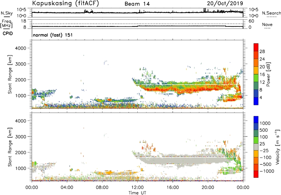This screenshot has height=195, width=281.
Task: Click the velocity color bar
Action: tap(256, 147)
